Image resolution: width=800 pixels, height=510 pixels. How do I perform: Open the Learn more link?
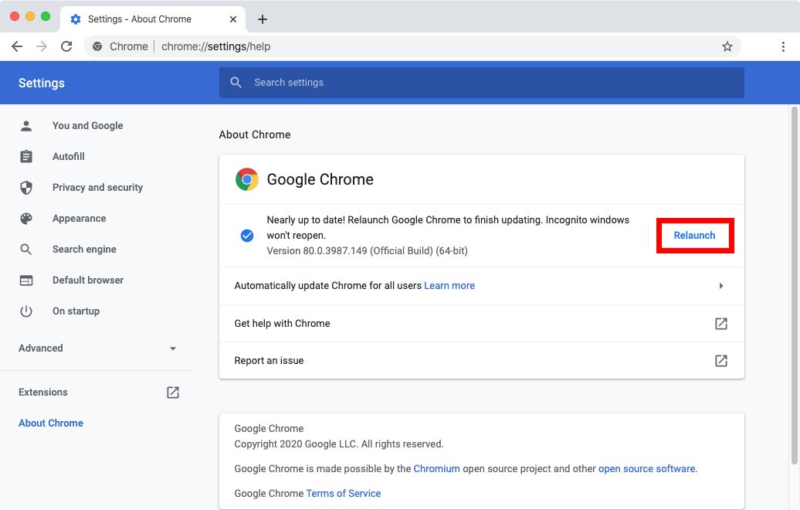[x=449, y=285]
